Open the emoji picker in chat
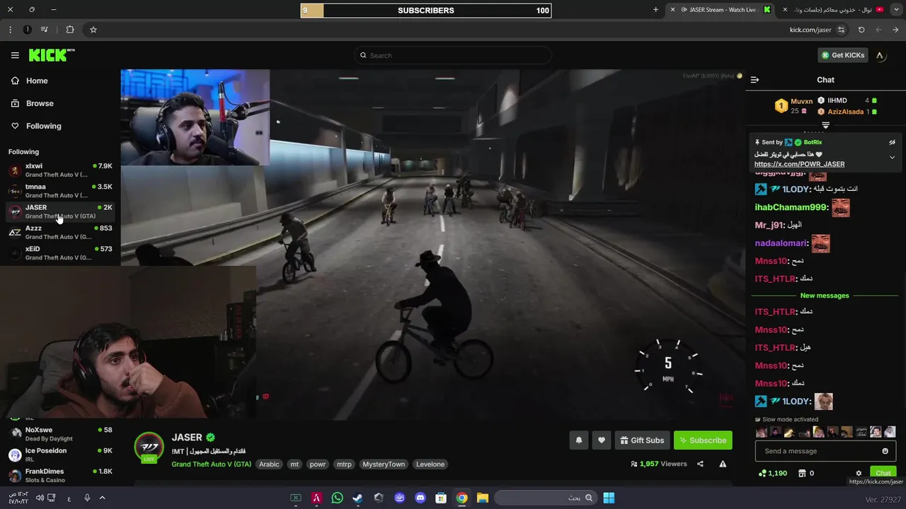The height and width of the screenshot is (509, 906). pyautogui.click(x=885, y=451)
